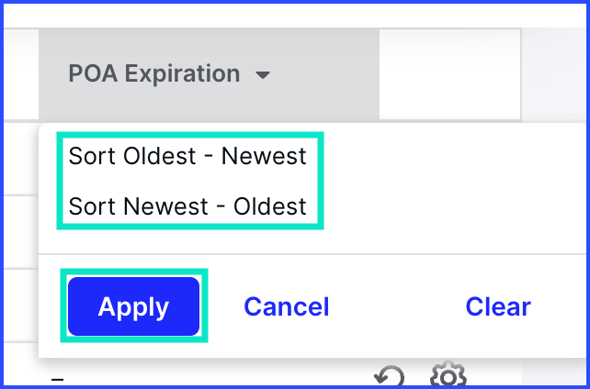Clear the sort selection
590x389 pixels.
tap(498, 306)
